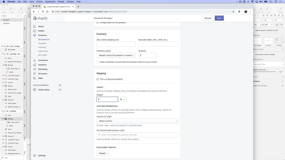This screenshot has width=285, height=160.
Task: Open Analytics bar chart icon
Action: [35, 65]
